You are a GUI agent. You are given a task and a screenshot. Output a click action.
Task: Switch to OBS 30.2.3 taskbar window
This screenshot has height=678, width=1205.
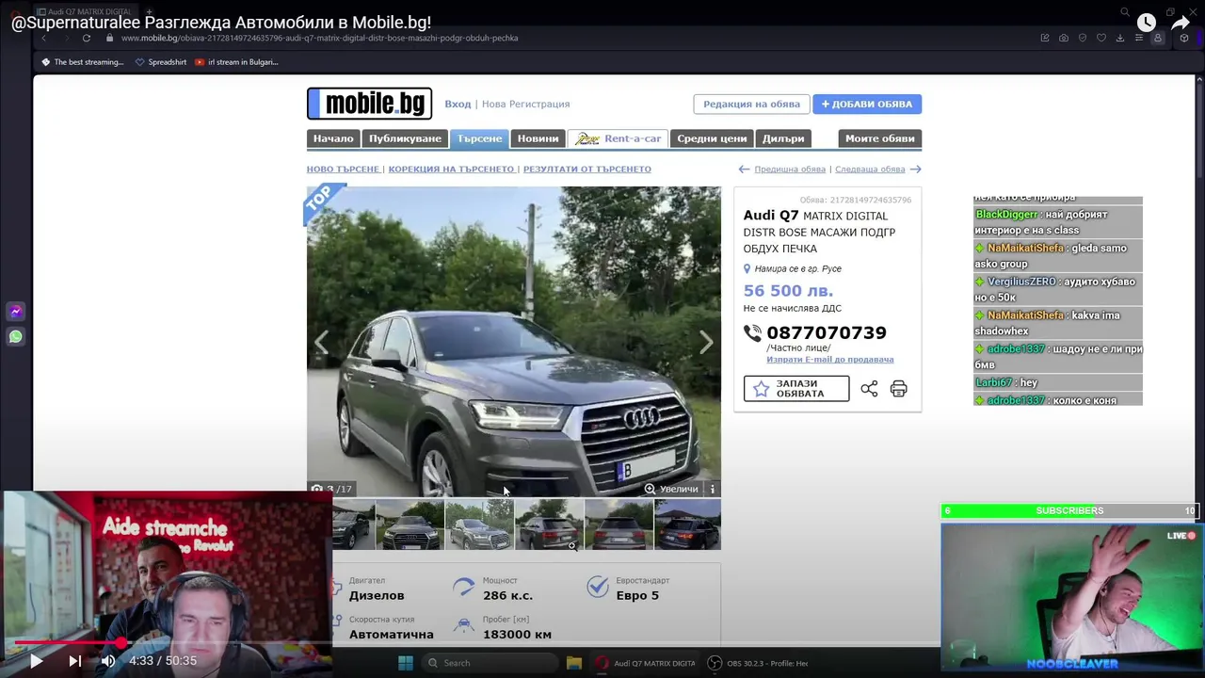pos(758,663)
